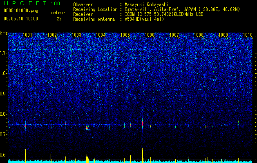This screenshot has width=257, height=163.
Task: Click the date stamp 05.05.10 10:00
Action: (x=21, y=19)
